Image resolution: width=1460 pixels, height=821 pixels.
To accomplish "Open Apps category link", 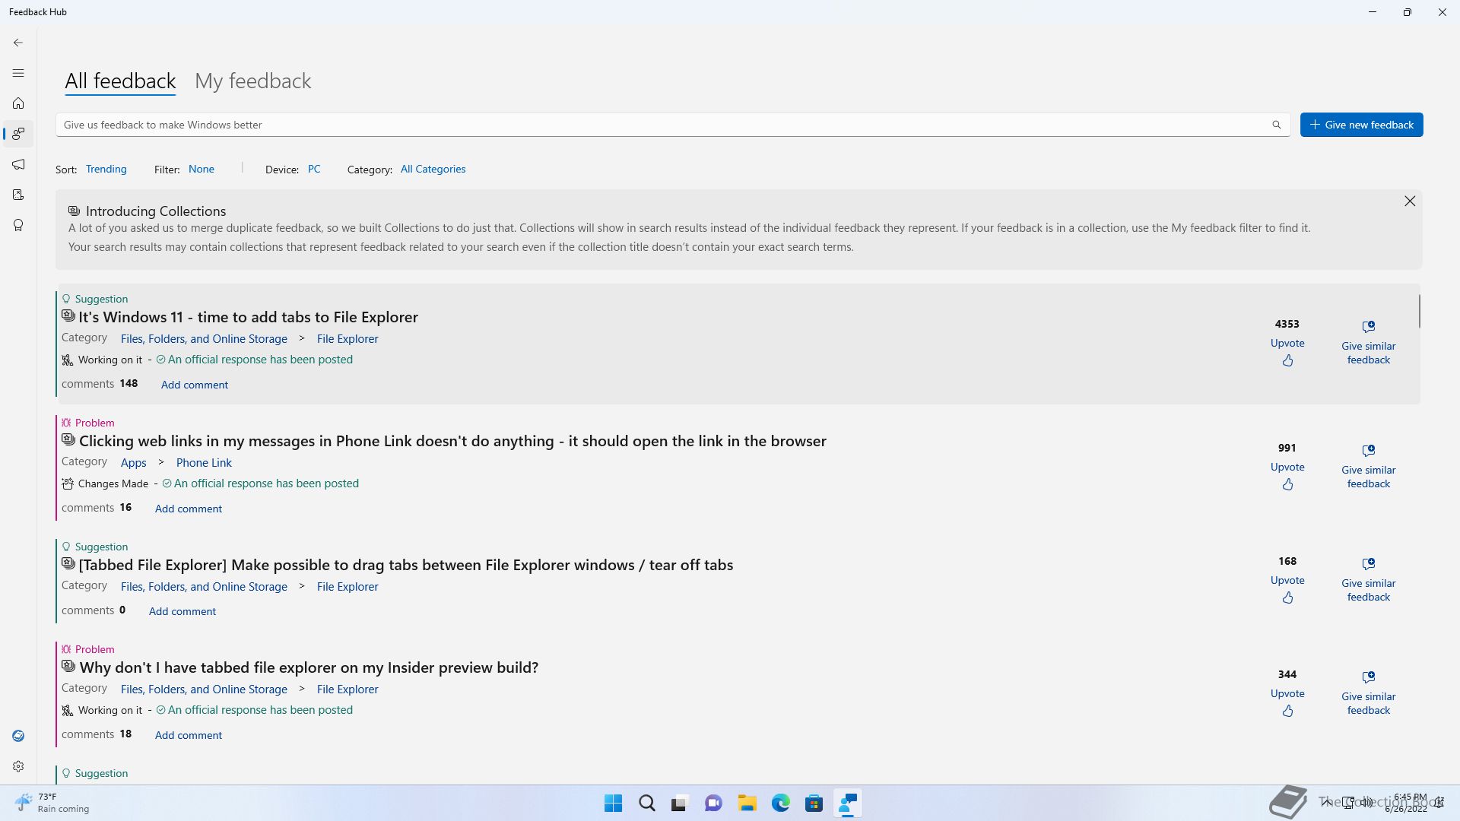I will click(x=133, y=462).
